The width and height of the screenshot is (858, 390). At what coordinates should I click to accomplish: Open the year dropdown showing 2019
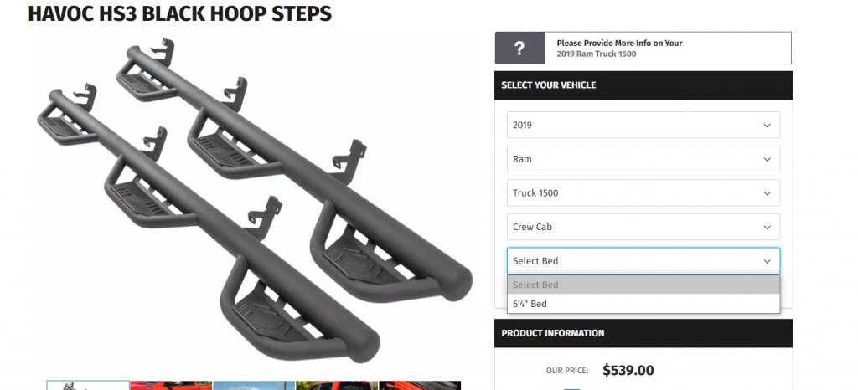pyautogui.click(x=643, y=125)
